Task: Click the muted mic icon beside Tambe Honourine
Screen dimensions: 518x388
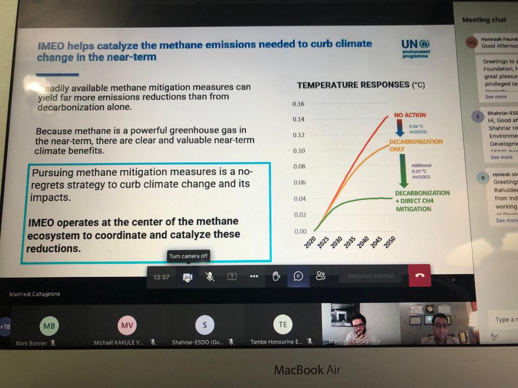Action: 310,341
